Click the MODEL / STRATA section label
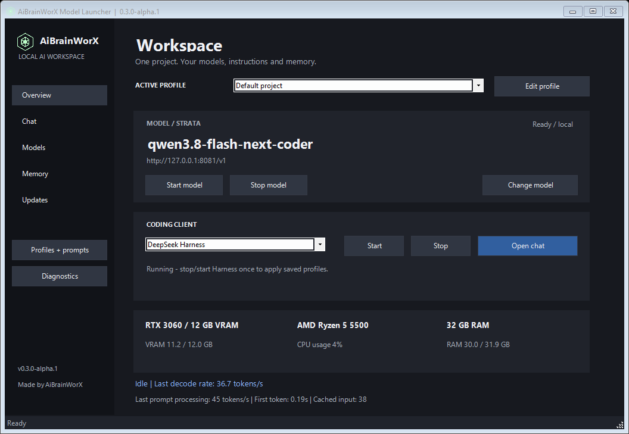Image resolution: width=629 pixels, height=434 pixels. [x=173, y=123]
